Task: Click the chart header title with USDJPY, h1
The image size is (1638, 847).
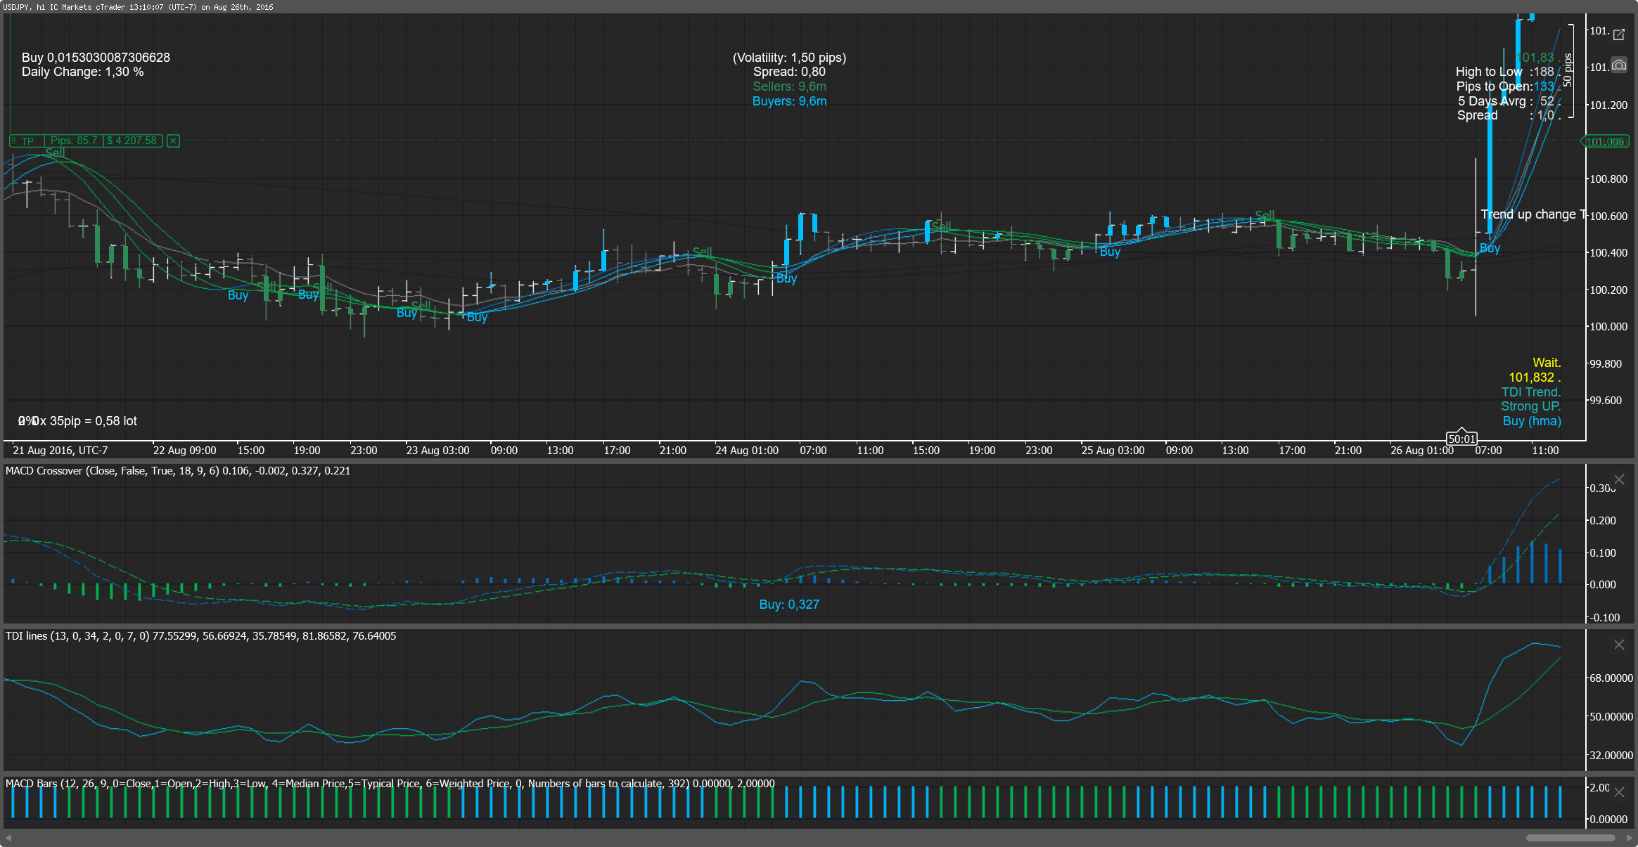Action: [x=138, y=7]
